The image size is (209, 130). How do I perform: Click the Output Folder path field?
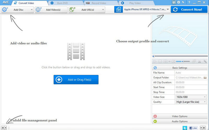tap(189, 77)
